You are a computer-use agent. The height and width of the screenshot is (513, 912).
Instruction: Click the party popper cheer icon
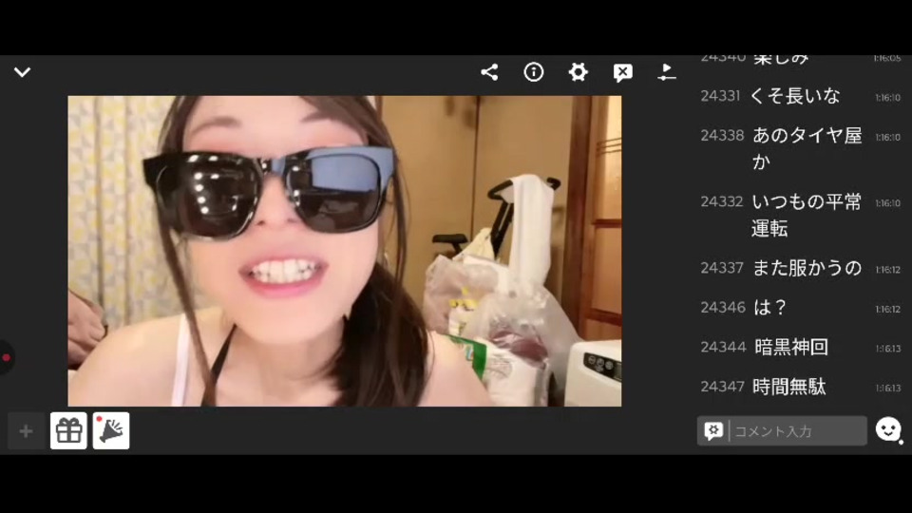pos(111,431)
